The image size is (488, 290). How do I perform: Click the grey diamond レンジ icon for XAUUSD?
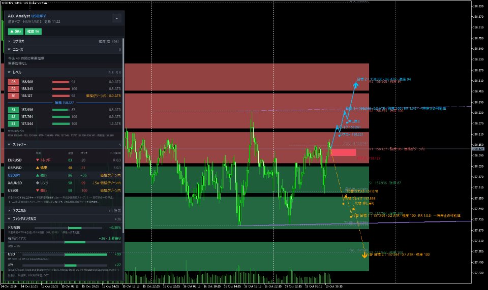pos(38,183)
